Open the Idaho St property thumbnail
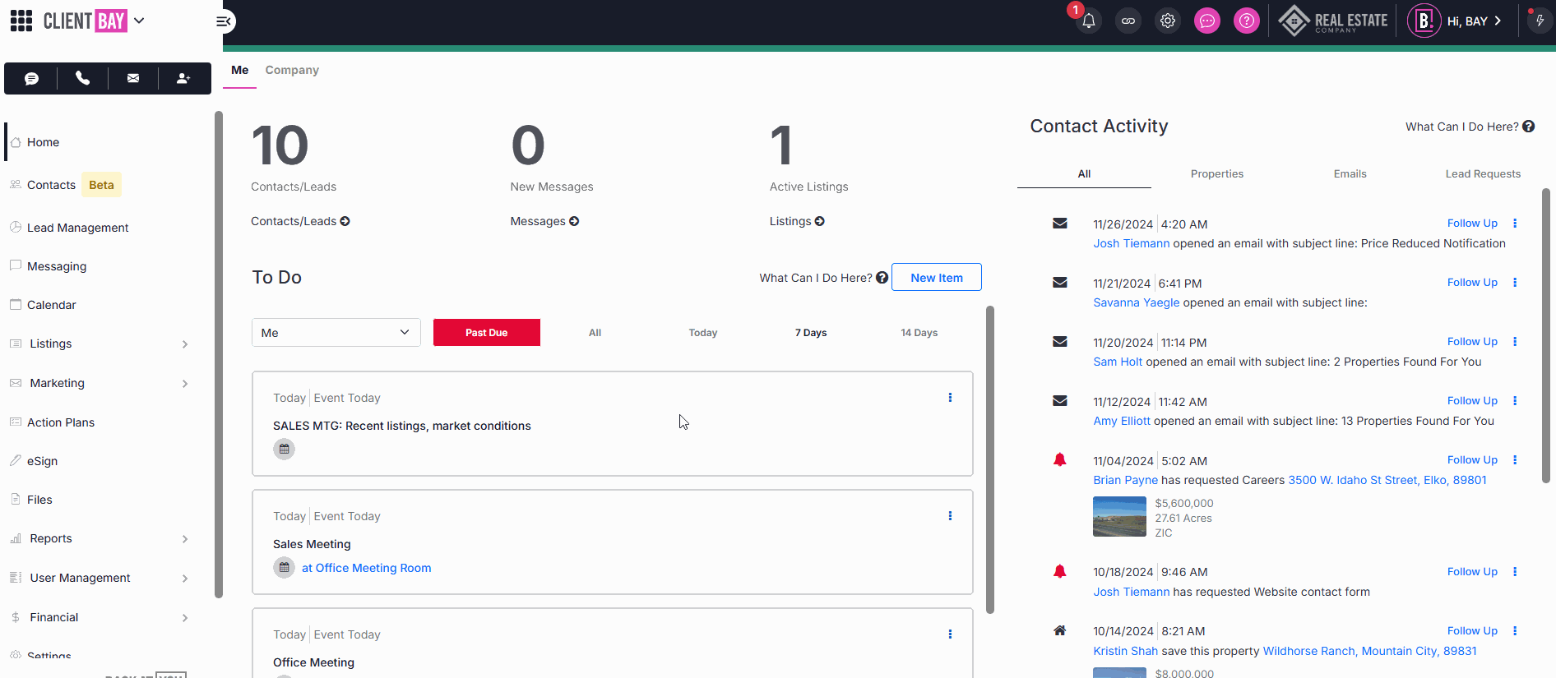This screenshot has height=678, width=1556. [x=1118, y=517]
